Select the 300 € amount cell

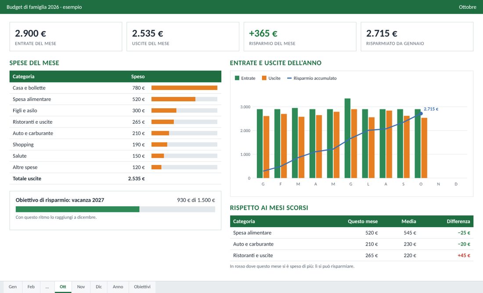[x=138, y=111]
